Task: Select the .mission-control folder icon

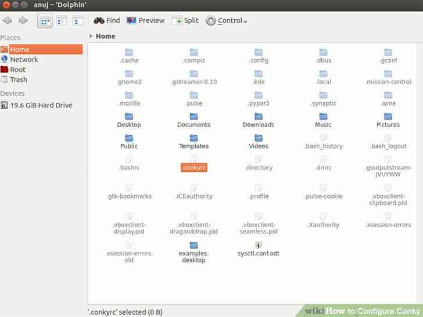Action: tap(388, 74)
